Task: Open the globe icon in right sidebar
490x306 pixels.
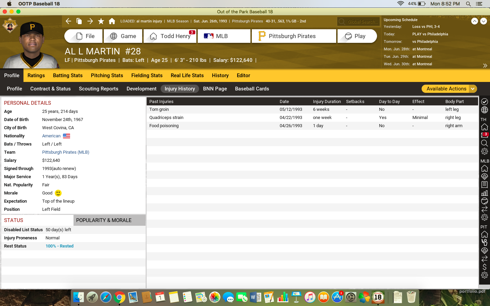Action: point(485,110)
